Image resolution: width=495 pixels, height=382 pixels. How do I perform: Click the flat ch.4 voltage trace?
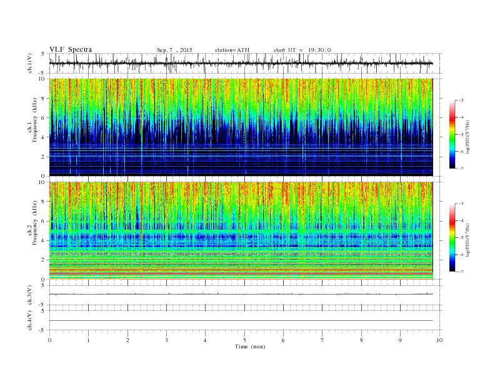(x=241, y=321)
